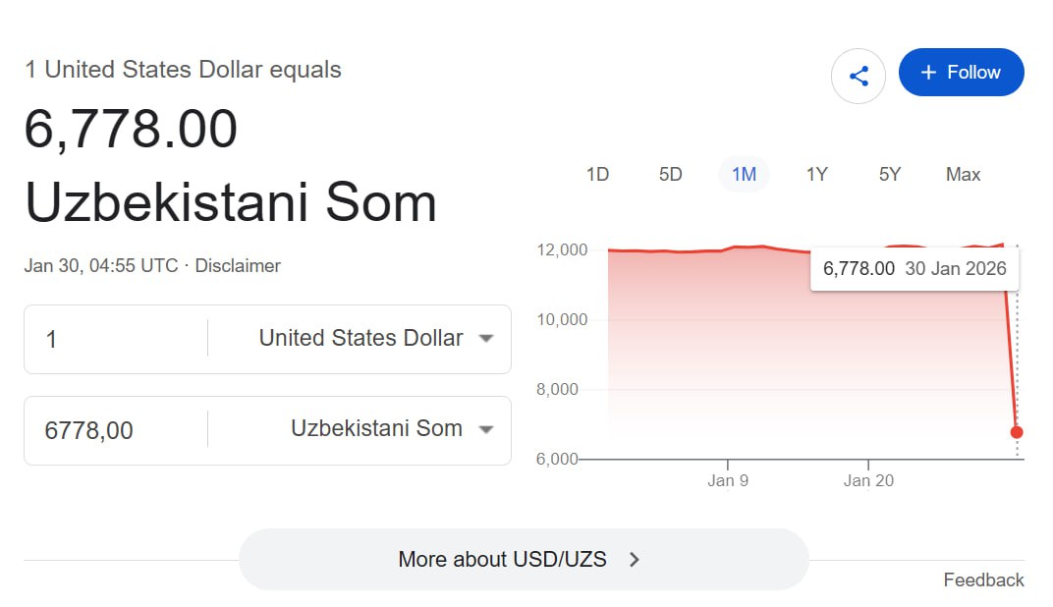Viewport: 1053px width, 607px height.
Task: Click the red endpoint dot on the chart
Action: pos(1017,431)
